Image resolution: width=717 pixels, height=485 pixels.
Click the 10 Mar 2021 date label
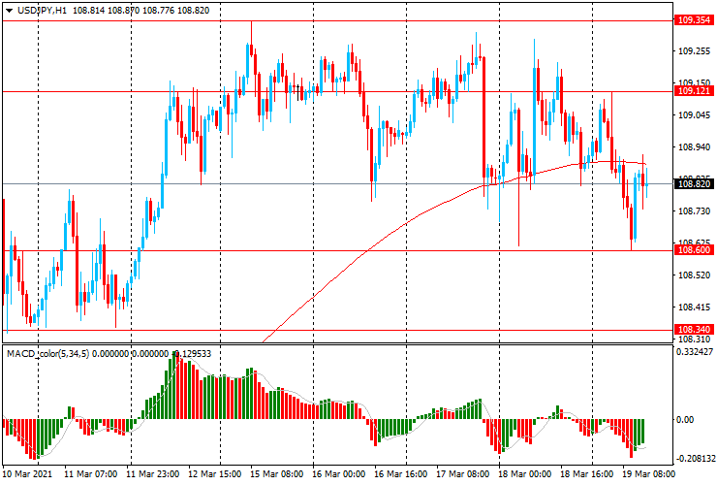(27, 474)
